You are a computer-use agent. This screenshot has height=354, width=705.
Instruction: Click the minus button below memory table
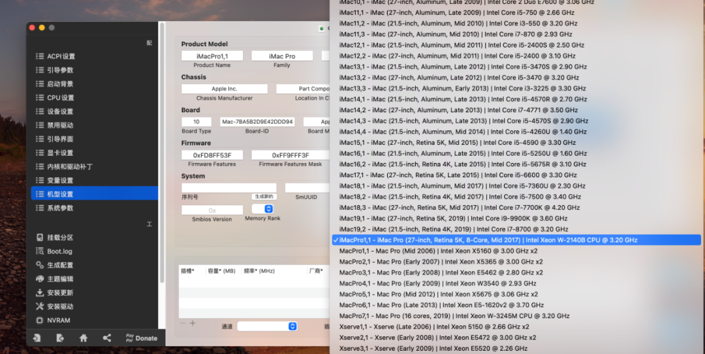pos(183,323)
